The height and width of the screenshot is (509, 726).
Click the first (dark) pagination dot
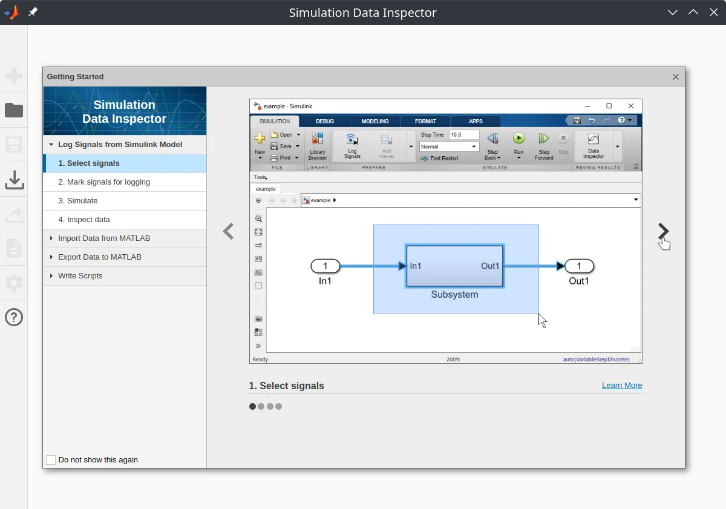tap(252, 407)
